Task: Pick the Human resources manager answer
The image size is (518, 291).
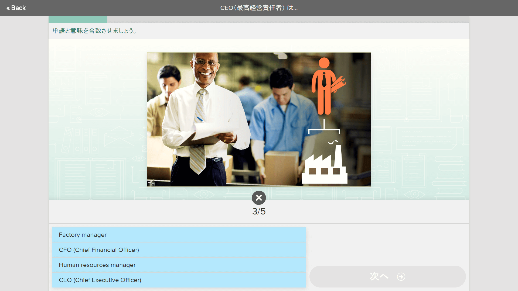Action: click(179, 265)
